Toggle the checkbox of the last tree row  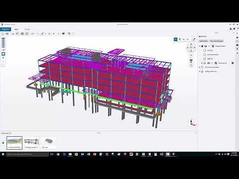click(202, 72)
